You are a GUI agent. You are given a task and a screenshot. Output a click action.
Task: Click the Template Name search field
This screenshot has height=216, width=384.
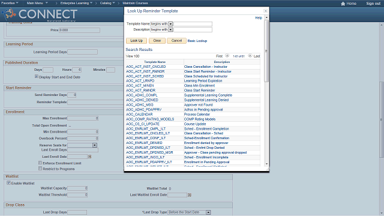(193, 24)
